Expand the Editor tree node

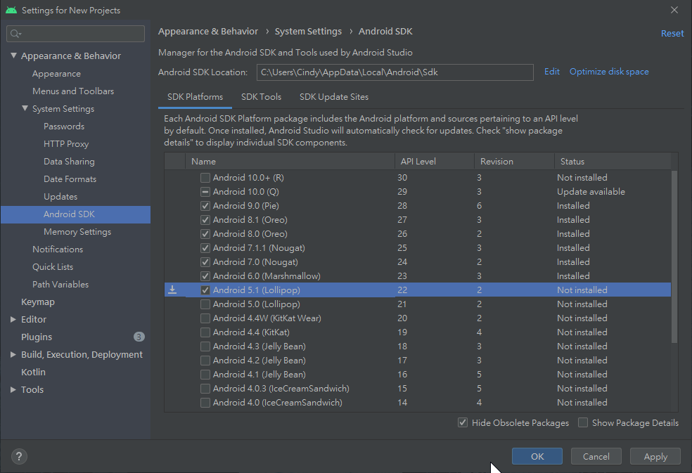(x=13, y=319)
